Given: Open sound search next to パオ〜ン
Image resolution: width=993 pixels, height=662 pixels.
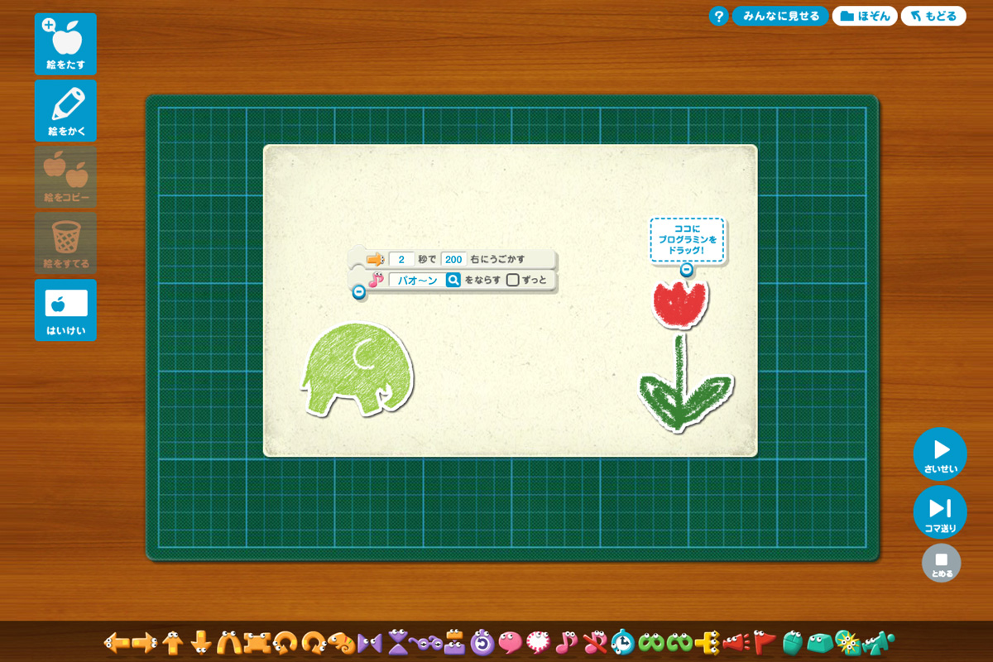Looking at the screenshot, I should click(x=453, y=280).
